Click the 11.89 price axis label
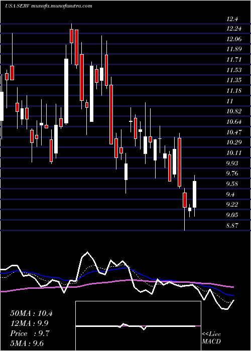This screenshot has height=351, width=251. [234, 49]
